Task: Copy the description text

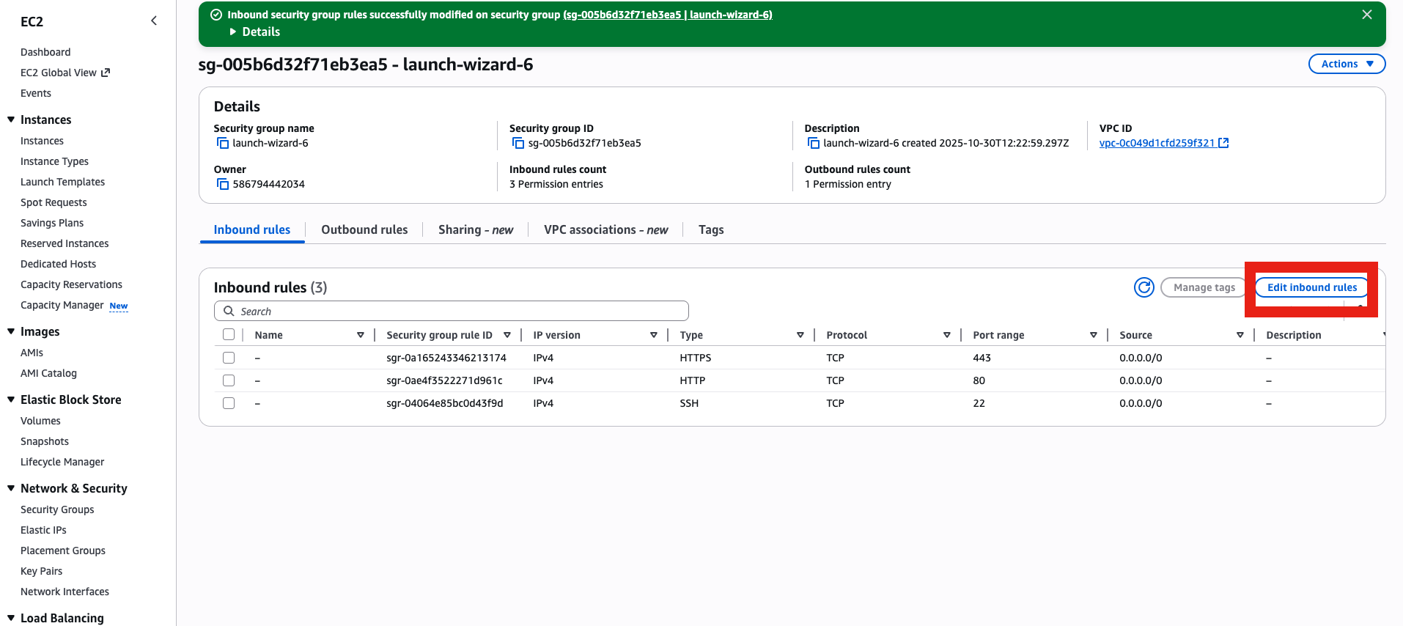Action: pyautogui.click(x=813, y=143)
